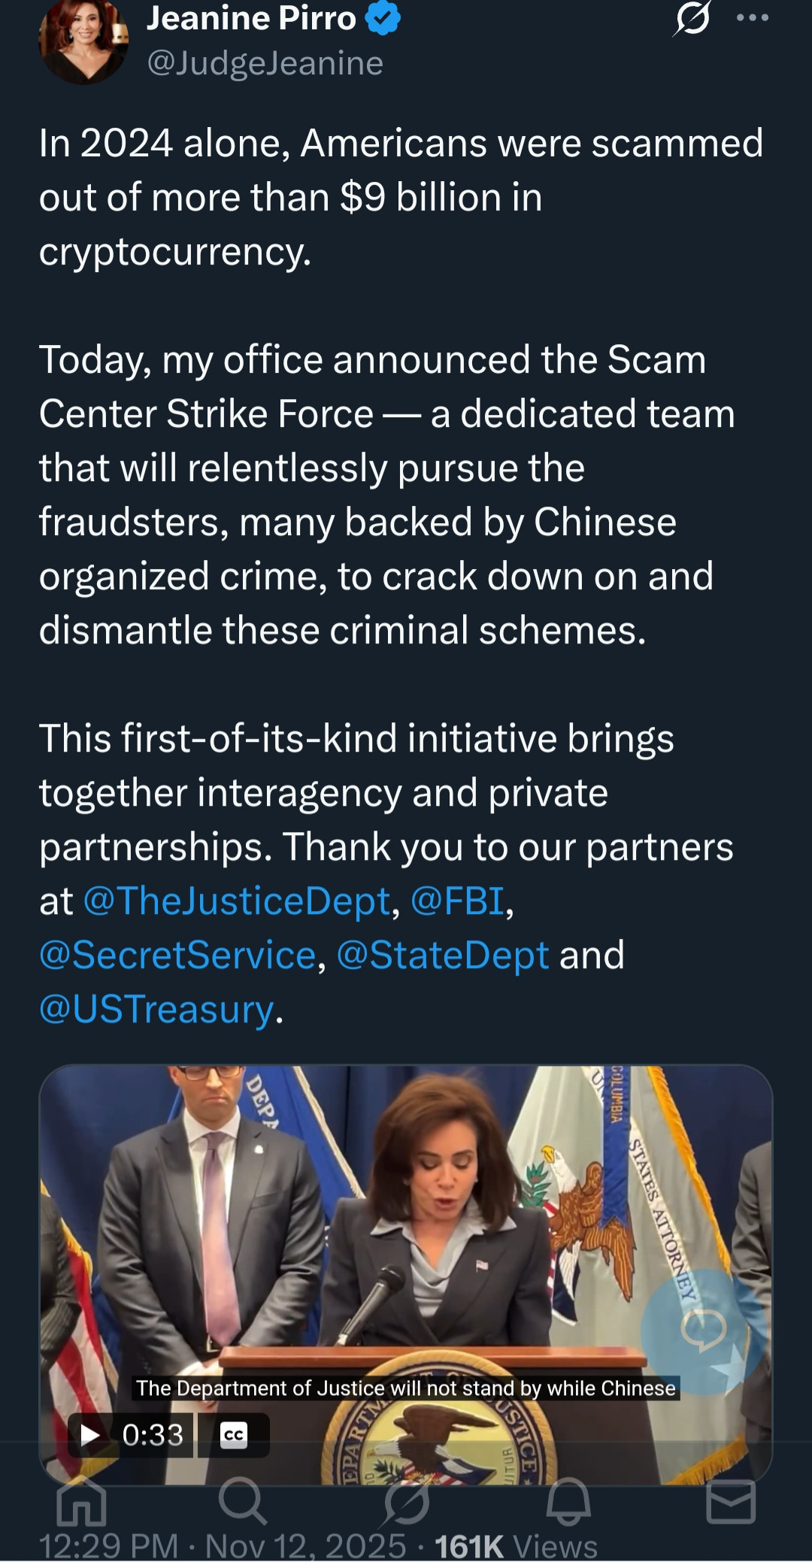Open the @FBI mention
Image resolution: width=812 pixels, height=1562 pixels.
[457, 901]
